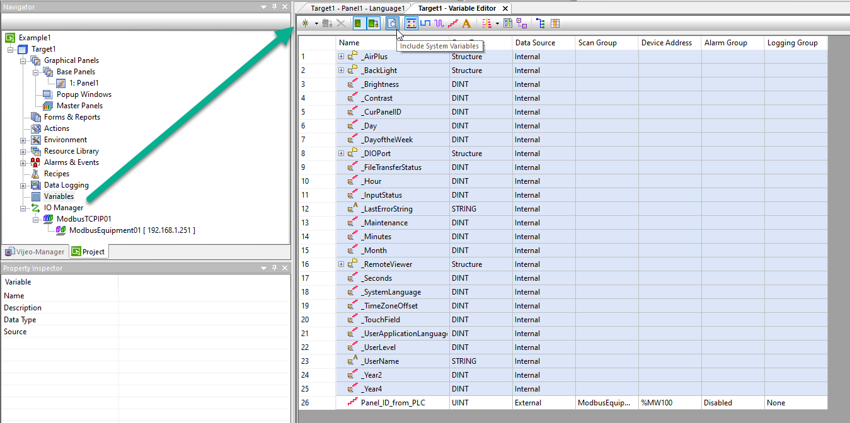The height and width of the screenshot is (423, 850).
Task: Collapse the Target1 tree node
Action: click(x=11, y=49)
